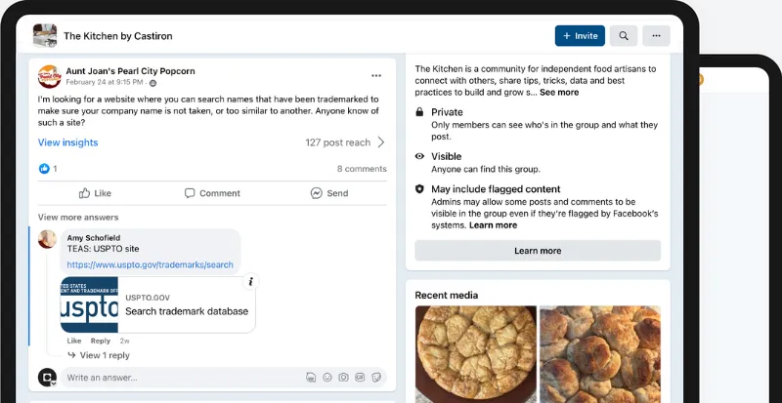Image resolution: width=782 pixels, height=403 pixels.
Task: Insert an emoji in the answer box
Action: click(x=327, y=378)
